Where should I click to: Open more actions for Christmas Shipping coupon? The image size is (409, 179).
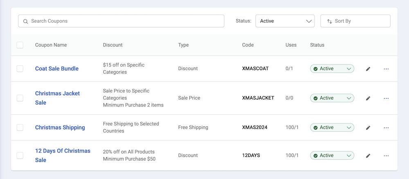point(386,128)
